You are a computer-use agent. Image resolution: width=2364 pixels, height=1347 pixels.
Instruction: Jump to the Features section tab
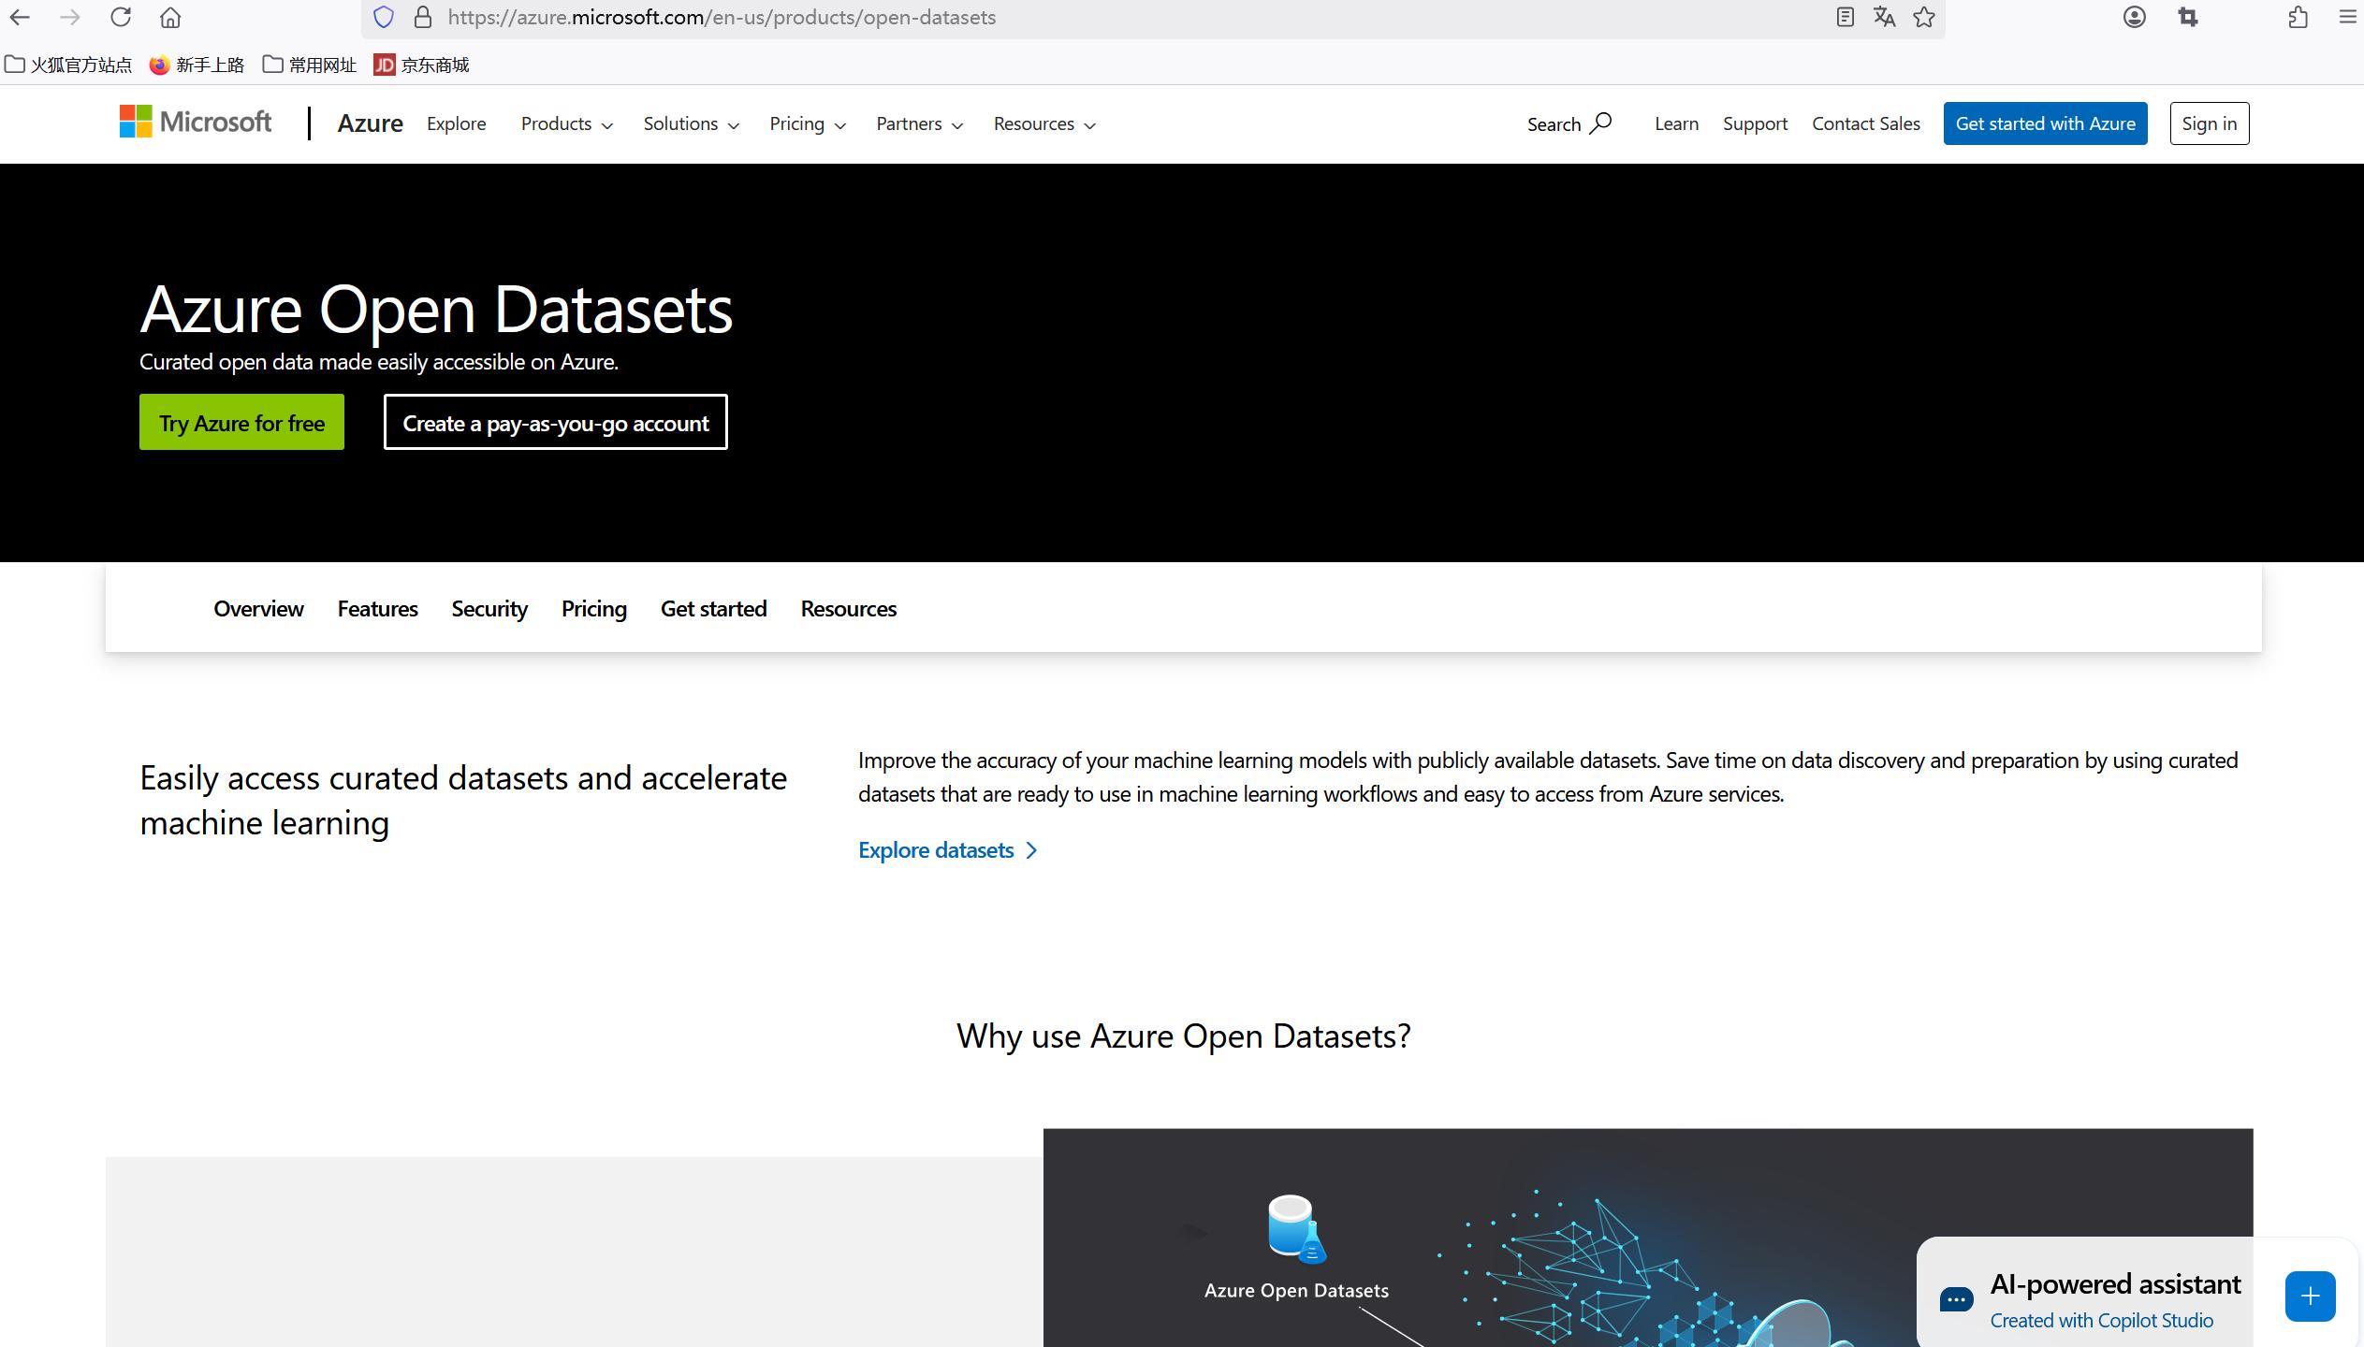point(377,609)
